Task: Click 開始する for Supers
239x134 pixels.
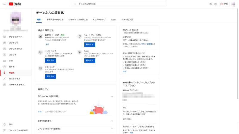Action: click(90, 60)
